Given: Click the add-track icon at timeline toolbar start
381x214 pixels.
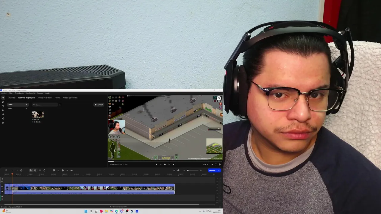Looking at the screenshot, I should [6, 170].
